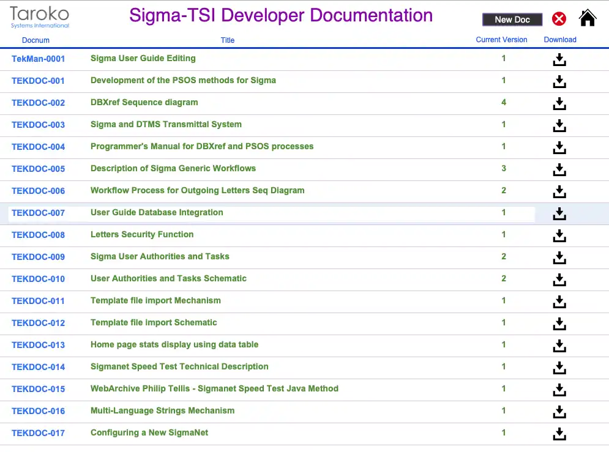Open docnum link TEKDOC-001
Image resolution: width=609 pixels, height=452 pixels.
tap(38, 81)
